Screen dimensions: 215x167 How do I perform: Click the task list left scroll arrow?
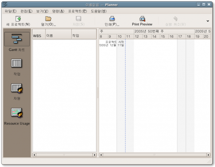pos(34,155)
